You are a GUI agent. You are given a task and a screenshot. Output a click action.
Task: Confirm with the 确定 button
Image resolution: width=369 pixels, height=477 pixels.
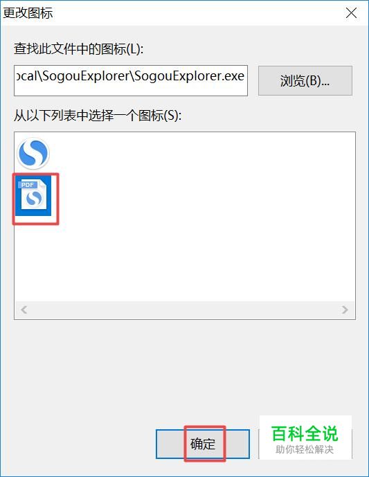203,444
